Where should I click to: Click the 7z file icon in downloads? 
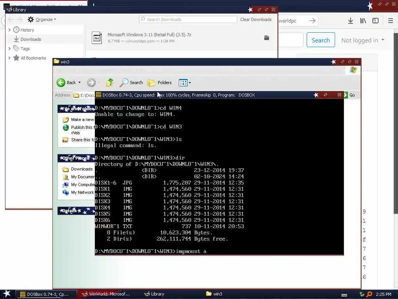click(x=97, y=38)
